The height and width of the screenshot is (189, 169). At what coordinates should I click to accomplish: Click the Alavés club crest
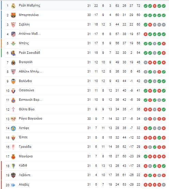pyautogui.click(x=13, y=185)
